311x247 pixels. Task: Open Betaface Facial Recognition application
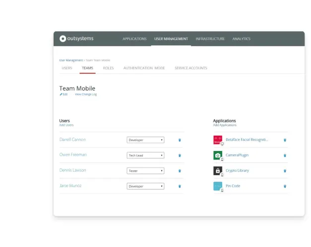[247, 140]
